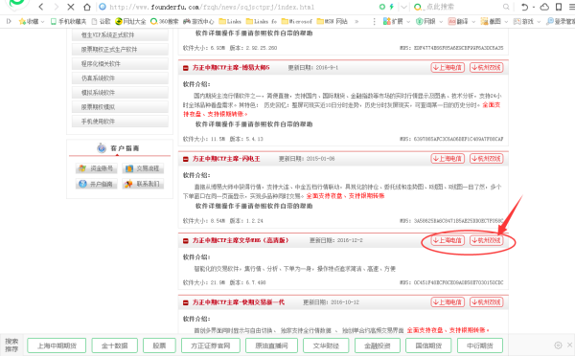Open the 游戏中心 bookmark

[198, 22]
